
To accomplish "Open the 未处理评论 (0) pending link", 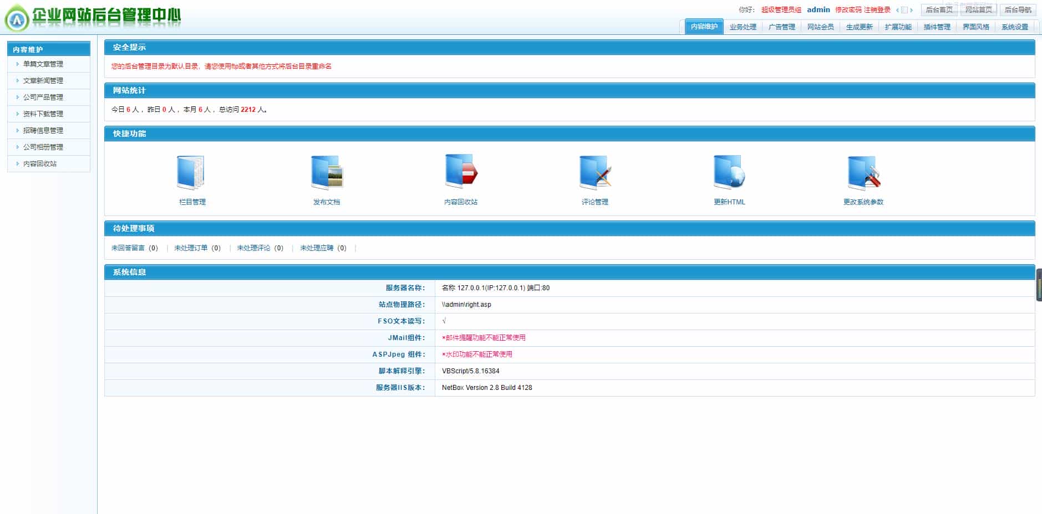I will point(260,248).
